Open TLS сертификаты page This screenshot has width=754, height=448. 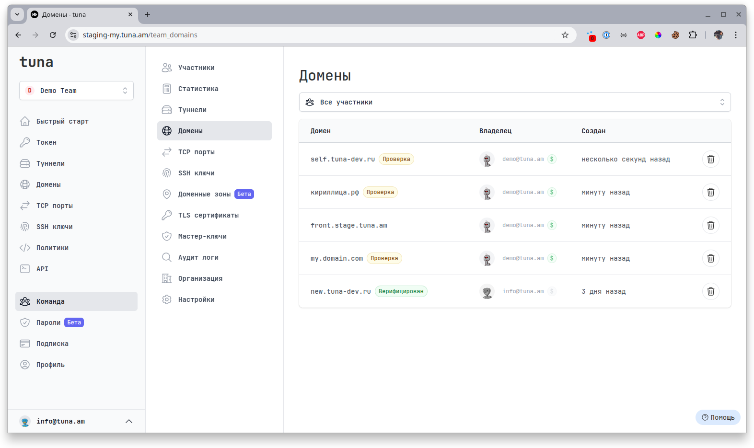[x=214, y=215]
